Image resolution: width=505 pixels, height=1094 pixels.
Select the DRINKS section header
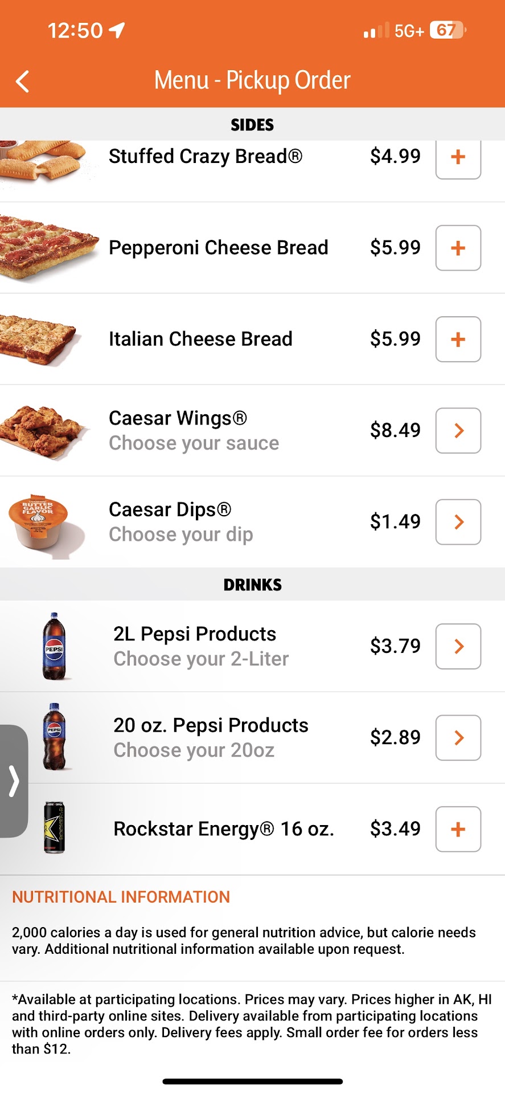point(252,585)
